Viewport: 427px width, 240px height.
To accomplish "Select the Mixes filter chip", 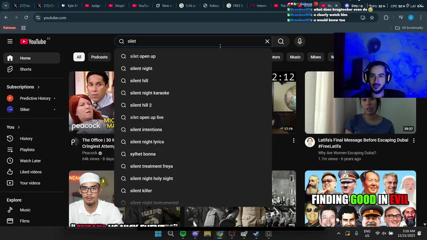I will click(316, 57).
